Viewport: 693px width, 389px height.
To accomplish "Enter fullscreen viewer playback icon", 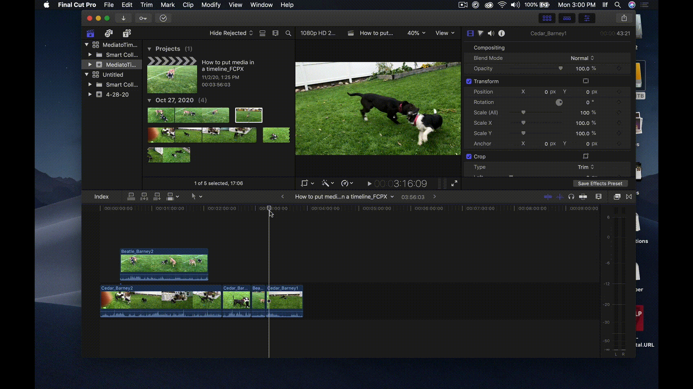I will pos(454,184).
